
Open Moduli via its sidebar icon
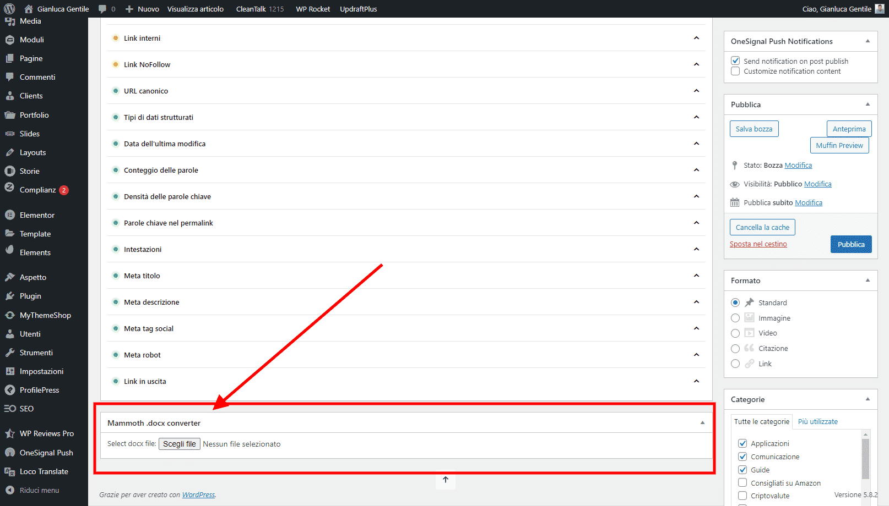(x=9, y=40)
